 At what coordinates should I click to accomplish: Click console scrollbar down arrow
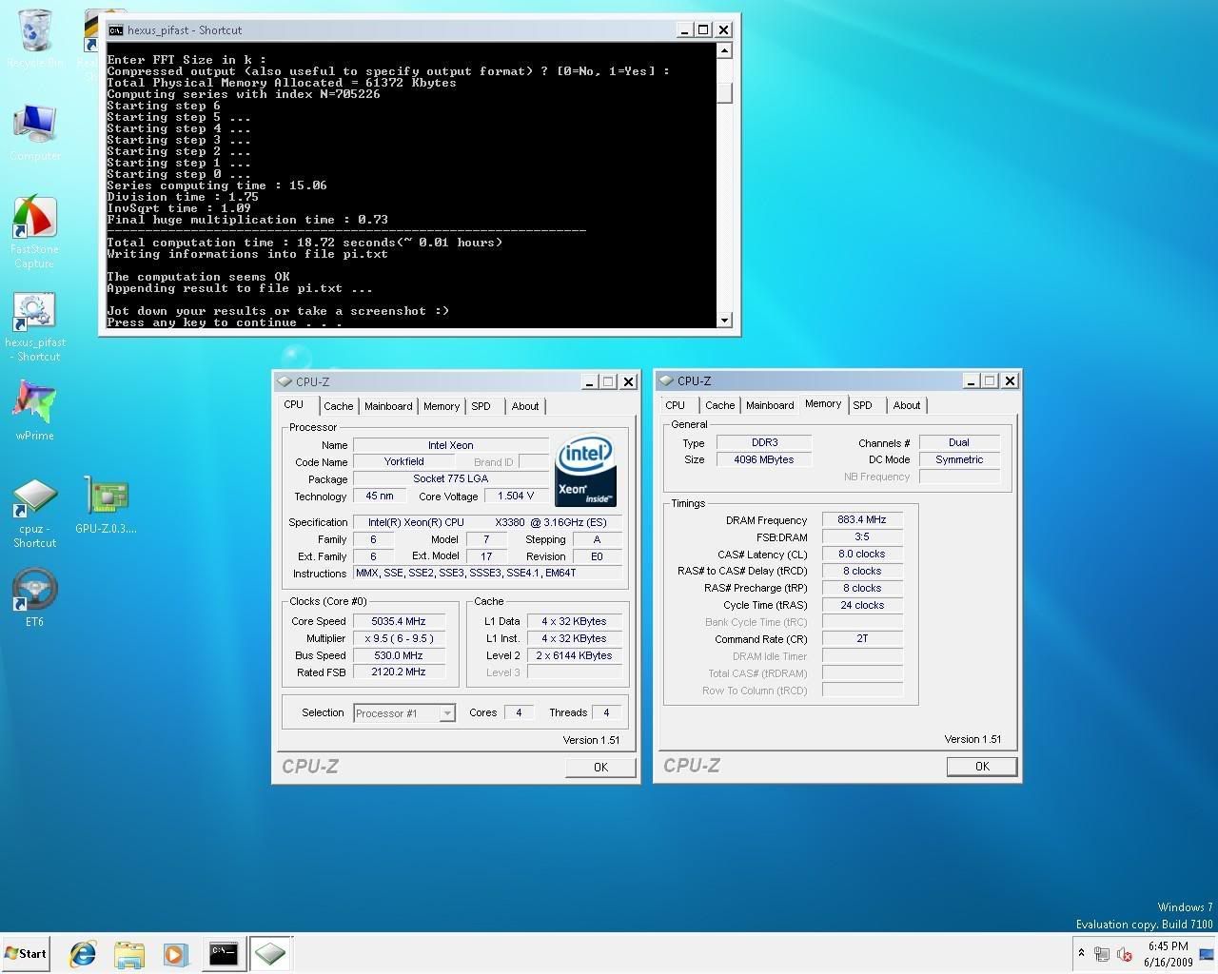click(724, 321)
